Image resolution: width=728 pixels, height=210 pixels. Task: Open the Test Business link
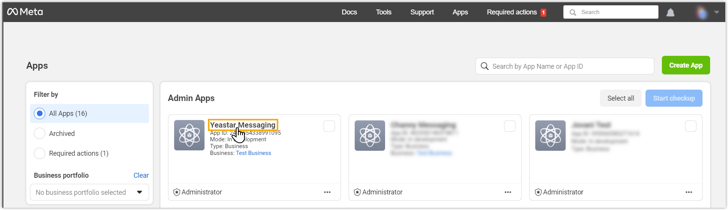pyautogui.click(x=253, y=153)
